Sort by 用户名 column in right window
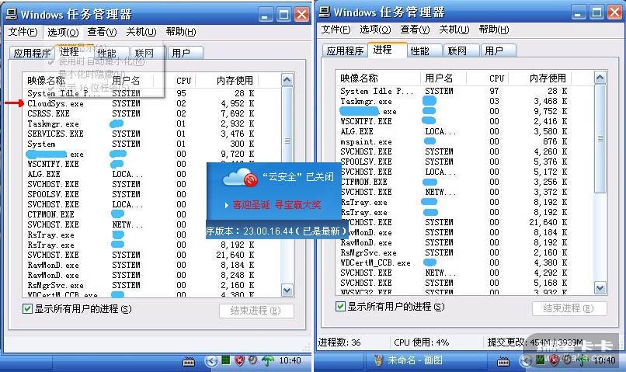 click(443, 78)
